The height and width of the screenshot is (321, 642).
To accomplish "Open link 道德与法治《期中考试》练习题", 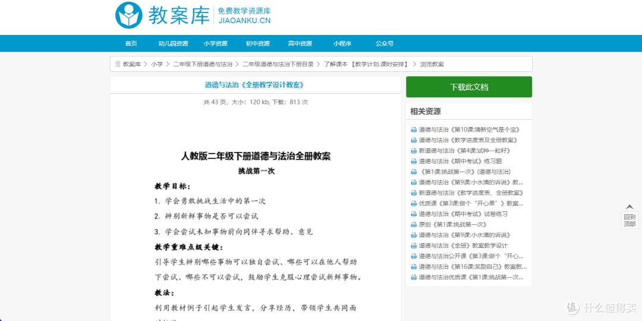I will (460, 161).
